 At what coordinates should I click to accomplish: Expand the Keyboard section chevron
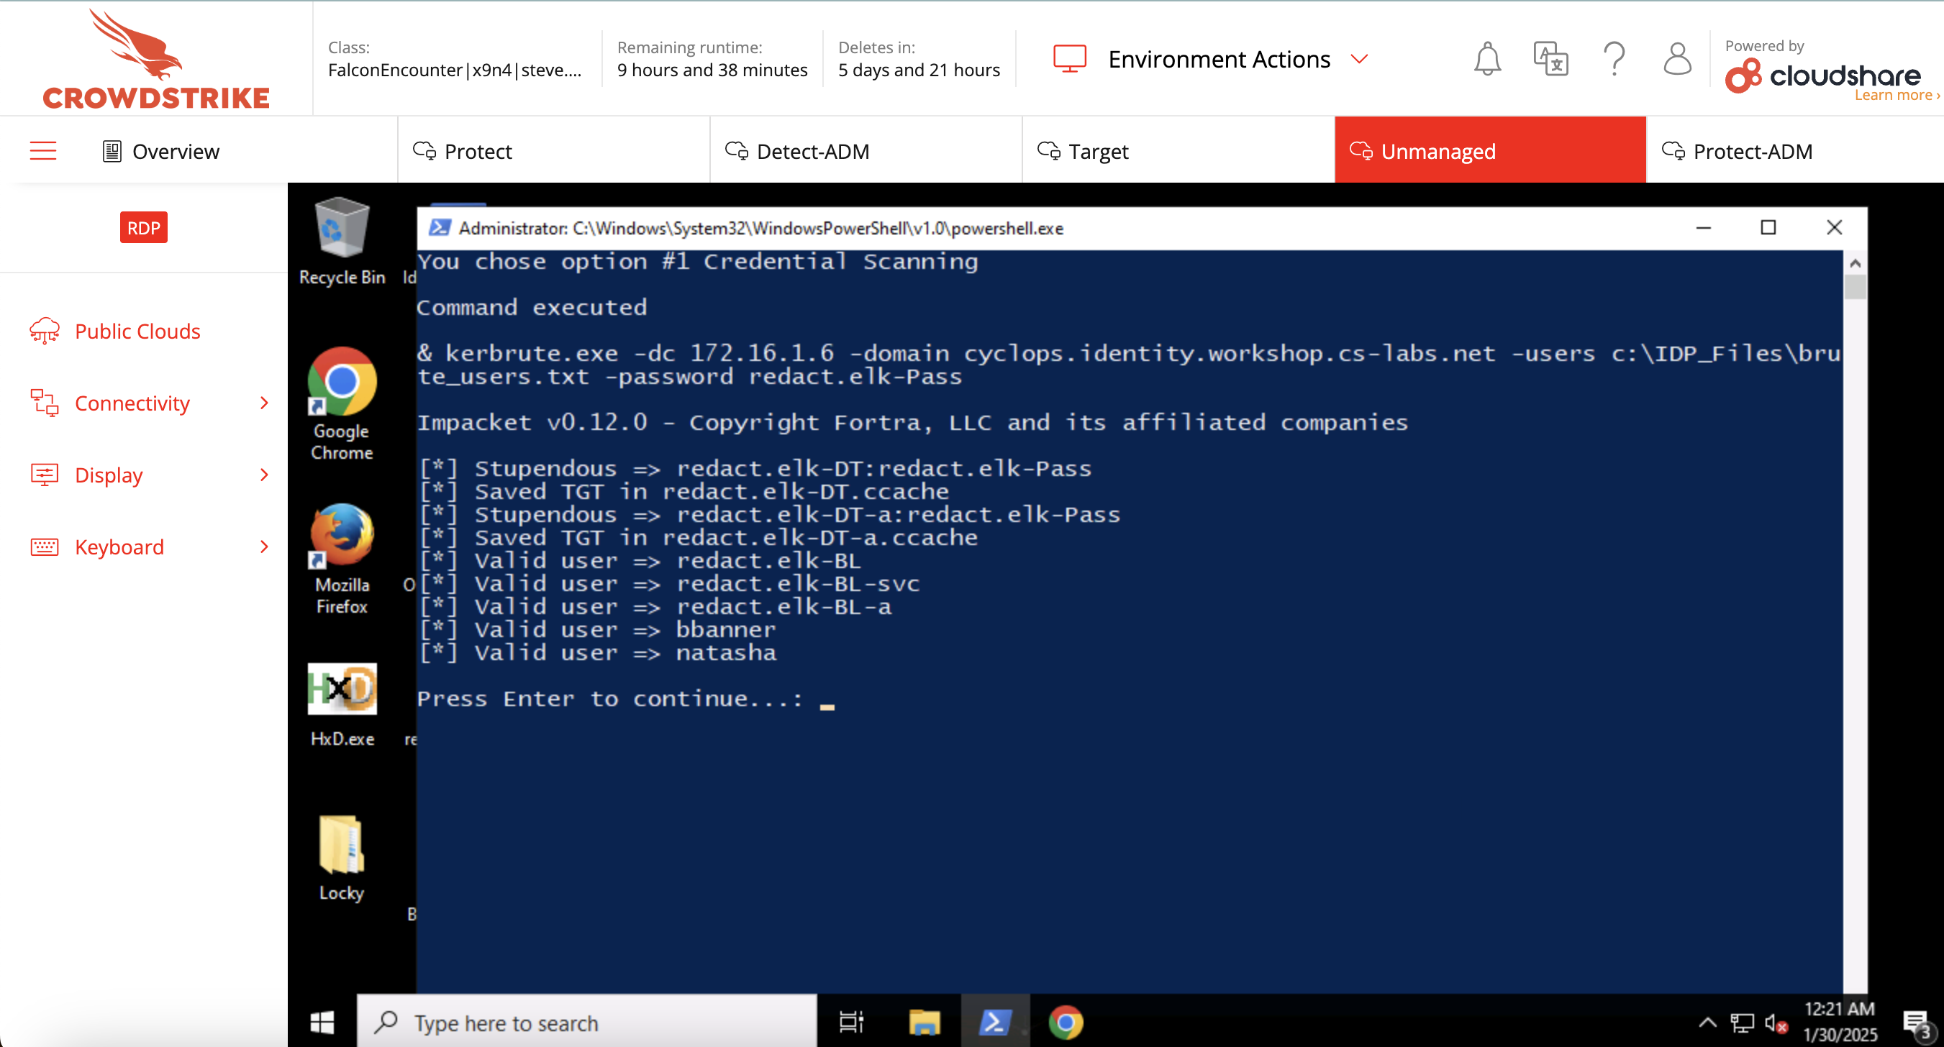(264, 546)
